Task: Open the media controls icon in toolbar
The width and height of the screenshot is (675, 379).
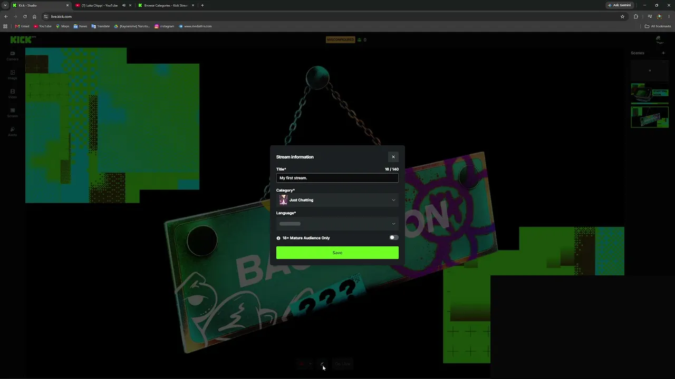Action: (650, 16)
